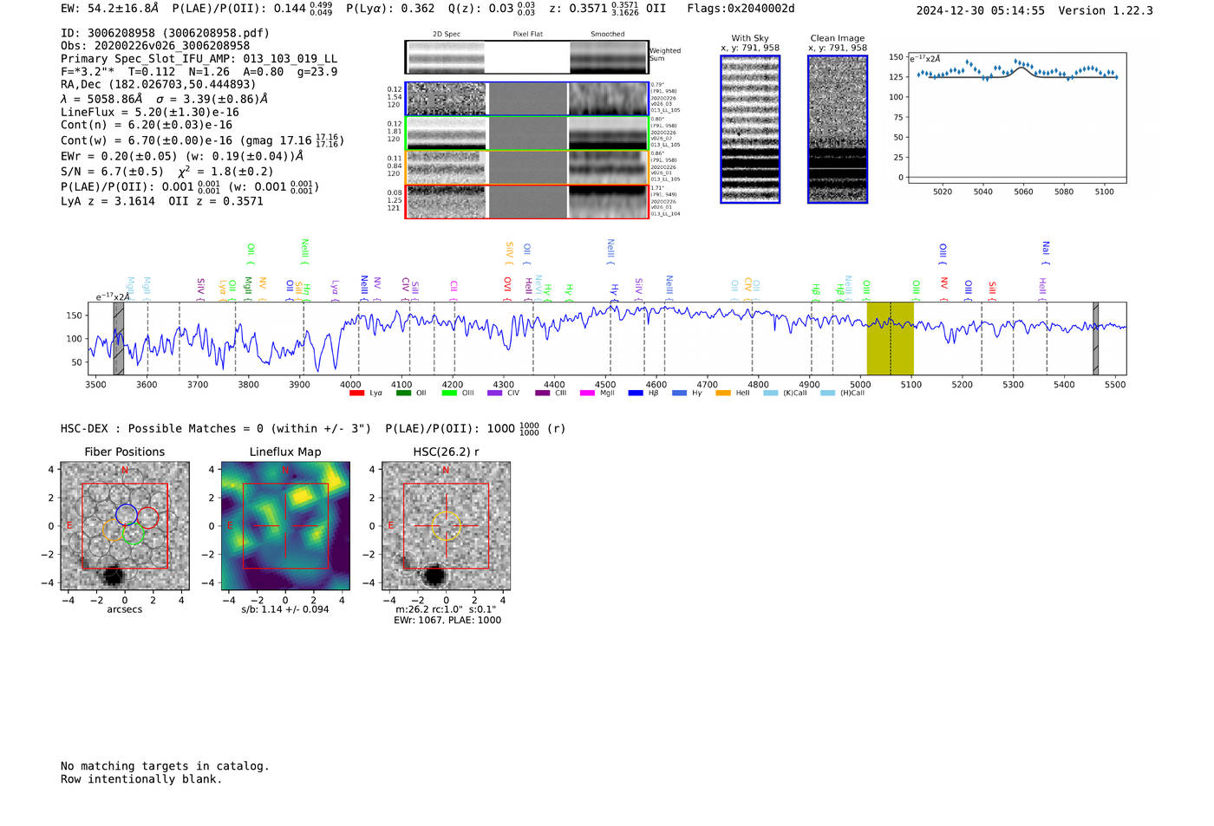Click 'EWr: 1067, PLAE: 1000' under HSC image

pyautogui.click(x=447, y=621)
